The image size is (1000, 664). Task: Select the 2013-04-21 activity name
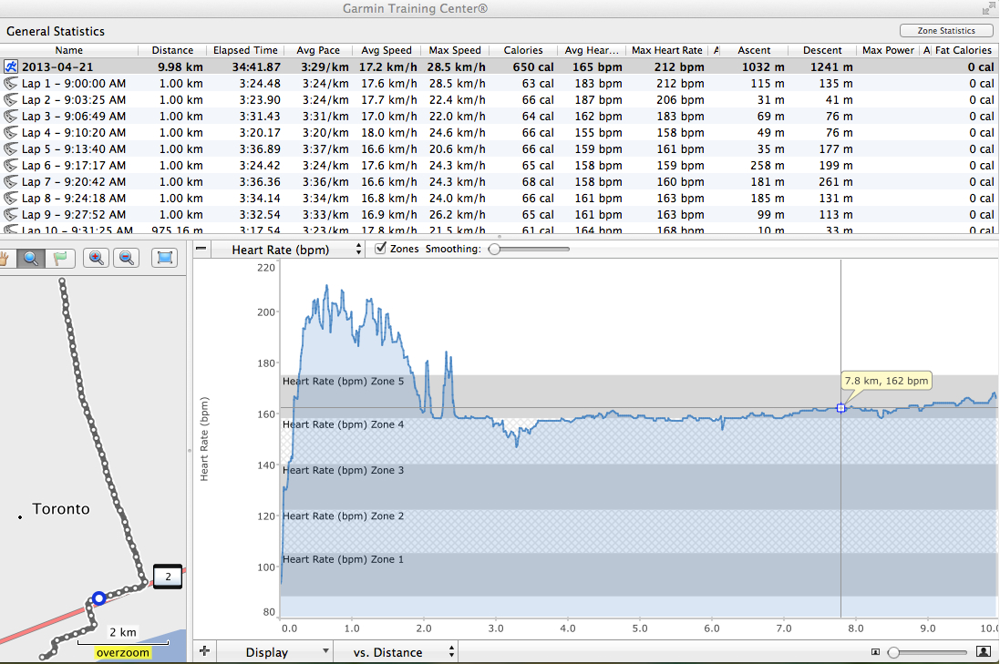(57, 66)
